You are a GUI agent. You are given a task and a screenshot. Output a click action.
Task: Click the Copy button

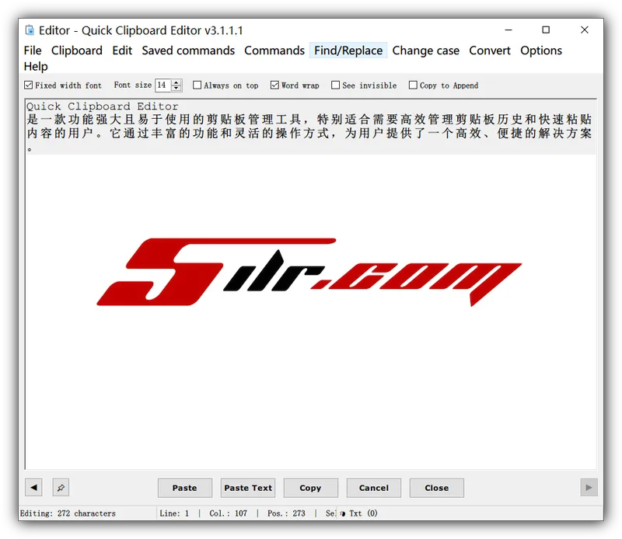(x=310, y=488)
